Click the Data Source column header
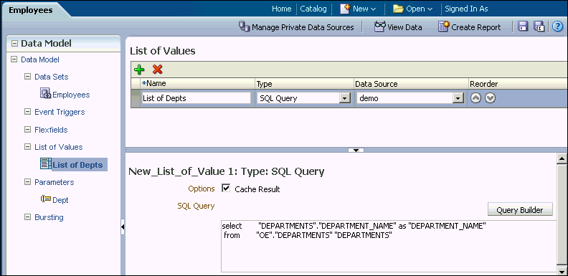 coord(411,84)
